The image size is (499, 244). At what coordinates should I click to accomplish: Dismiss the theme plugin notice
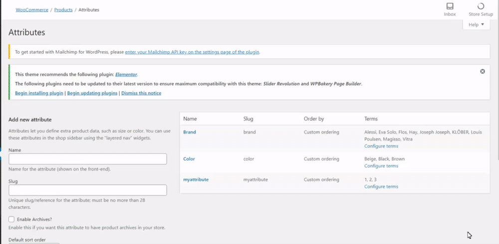(483, 71)
